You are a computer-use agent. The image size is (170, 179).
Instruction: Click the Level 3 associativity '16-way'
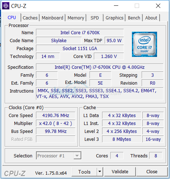pos(153,139)
